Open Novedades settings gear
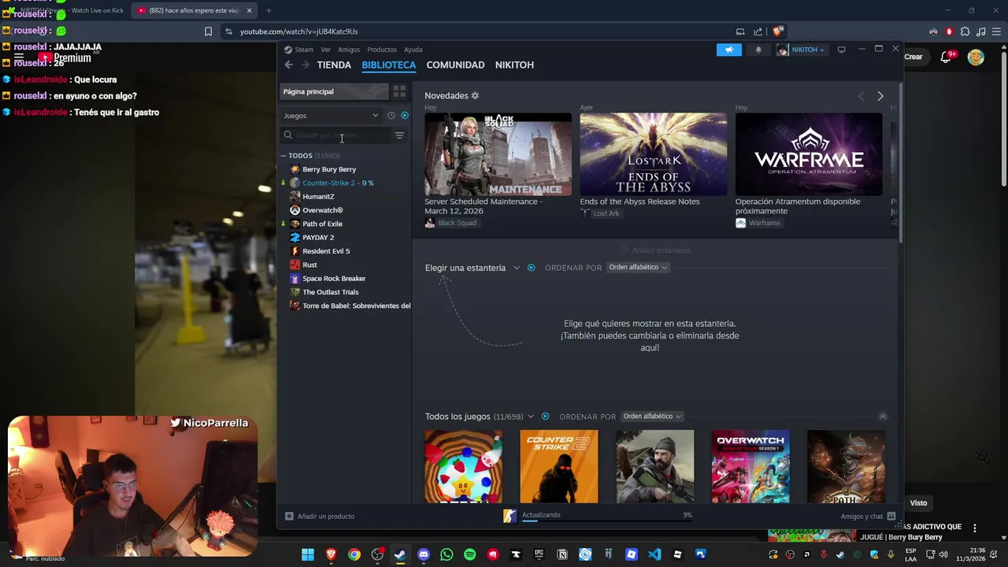This screenshot has width=1008, height=567. tap(475, 95)
